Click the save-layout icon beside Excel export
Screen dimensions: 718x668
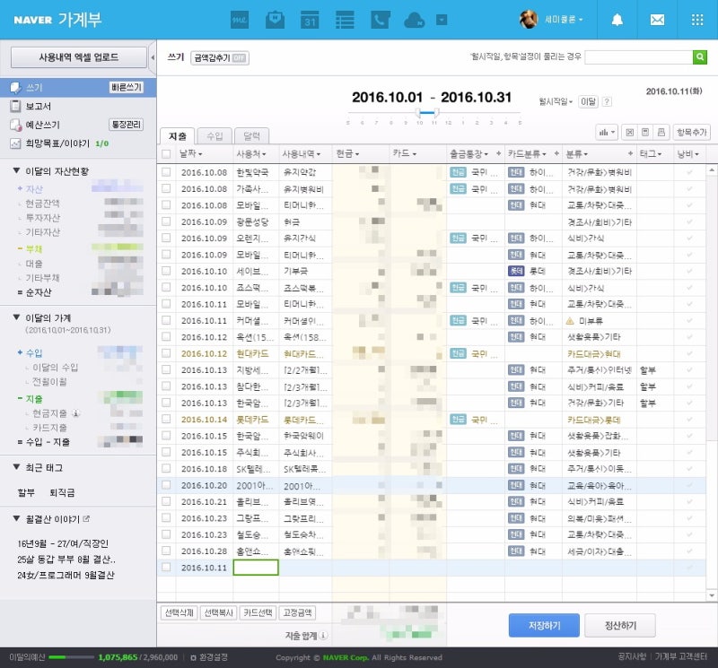tap(645, 132)
